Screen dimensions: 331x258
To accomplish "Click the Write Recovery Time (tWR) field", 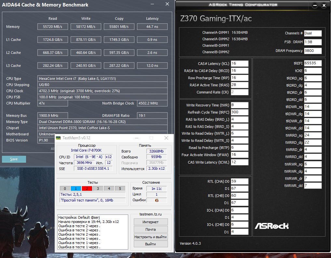I will (240, 105).
